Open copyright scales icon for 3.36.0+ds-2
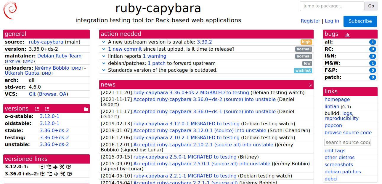 (x=56, y=174)
